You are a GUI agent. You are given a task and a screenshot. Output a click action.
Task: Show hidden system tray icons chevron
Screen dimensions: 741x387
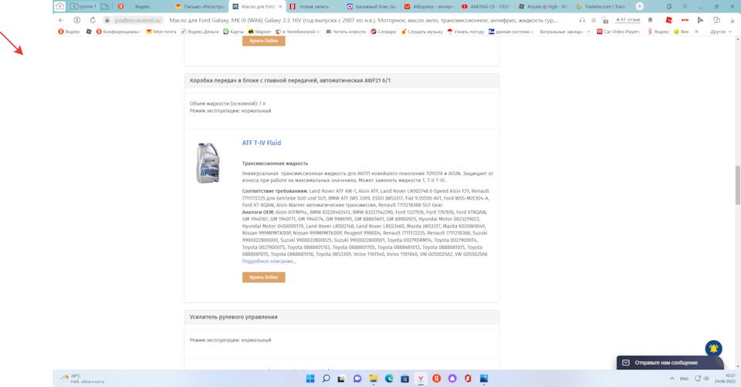(x=672, y=379)
